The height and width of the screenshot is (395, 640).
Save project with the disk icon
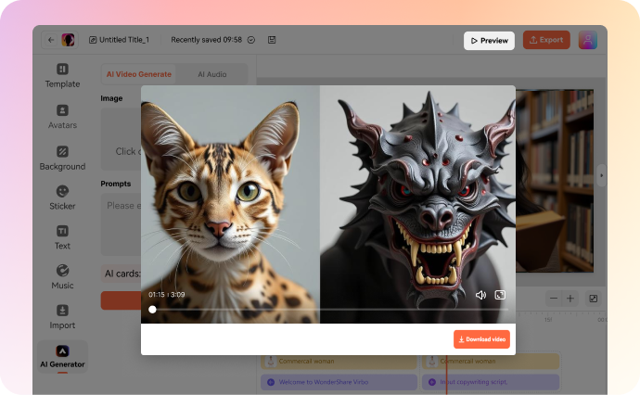pos(272,40)
